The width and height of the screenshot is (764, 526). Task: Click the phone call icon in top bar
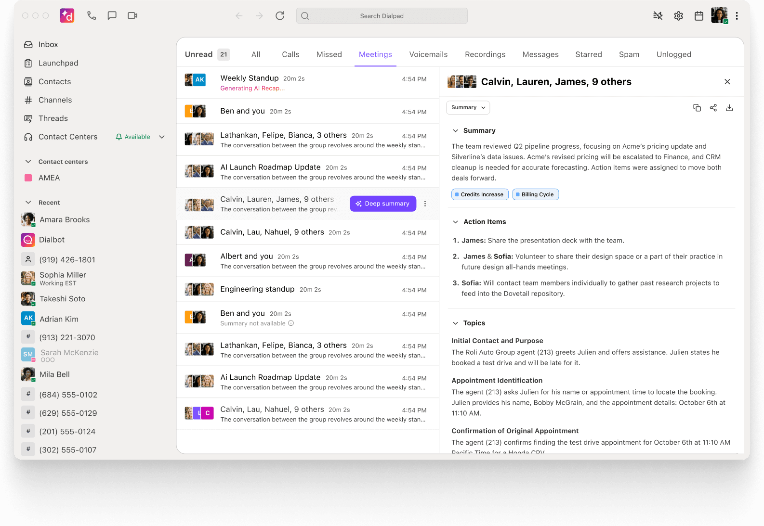[x=92, y=15]
